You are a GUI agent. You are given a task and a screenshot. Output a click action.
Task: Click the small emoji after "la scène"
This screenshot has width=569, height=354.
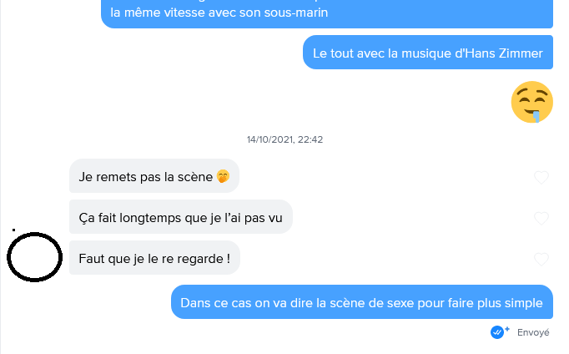click(223, 176)
